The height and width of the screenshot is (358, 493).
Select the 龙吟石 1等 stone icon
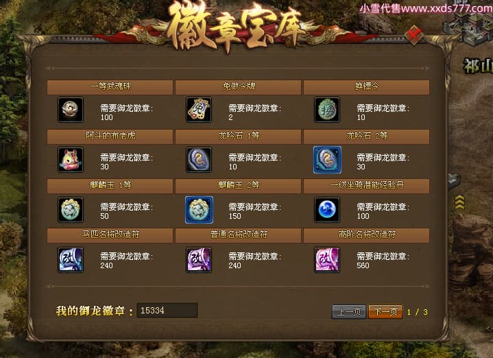pos(199,160)
